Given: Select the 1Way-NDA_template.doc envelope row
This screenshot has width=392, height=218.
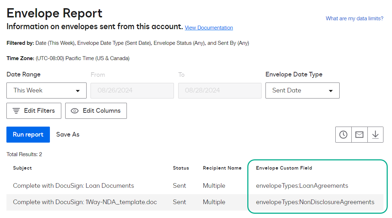Looking at the screenshot, I should click(x=85, y=202).
